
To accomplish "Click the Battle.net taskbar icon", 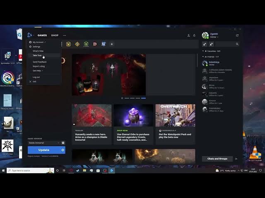I will click(x=112, y=170).
